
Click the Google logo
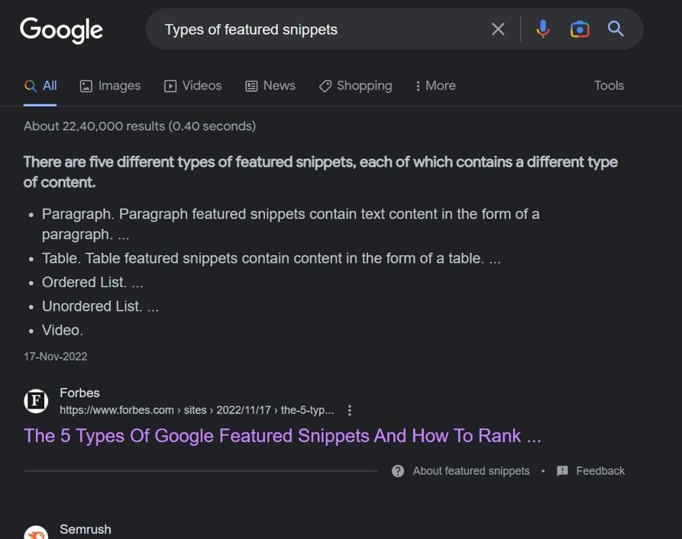tap(61, 30)
